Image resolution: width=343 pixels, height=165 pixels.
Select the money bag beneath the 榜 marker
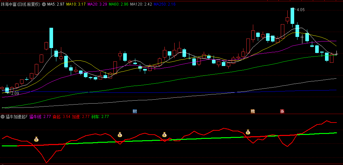pos(248,132)
